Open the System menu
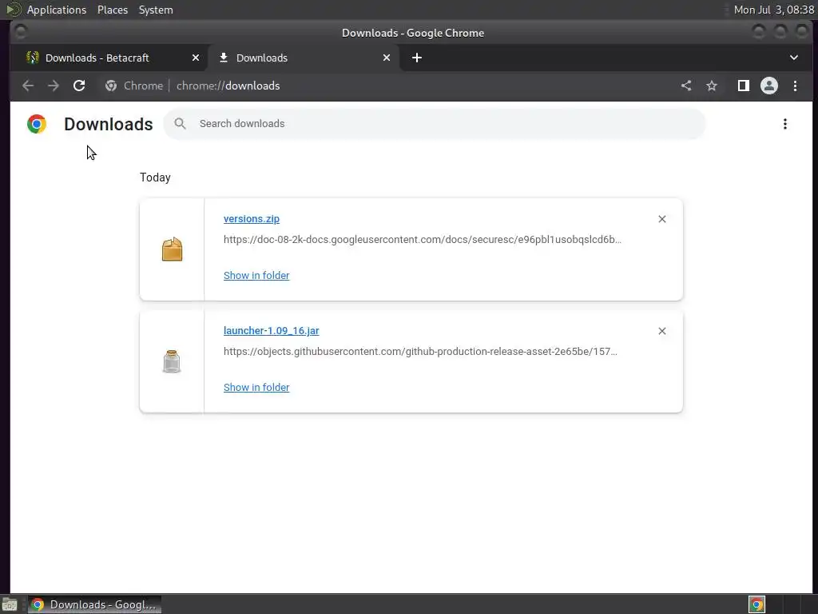 156,10
